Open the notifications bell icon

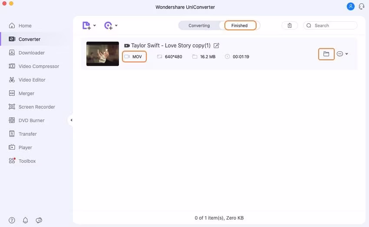click(x=26, y=220)
